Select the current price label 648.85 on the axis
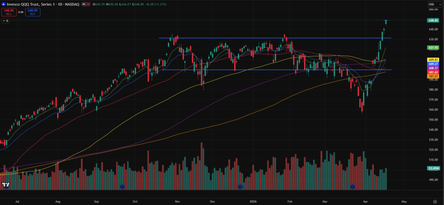The width and height of the screenshot is (444, 205). click(433, 20)
